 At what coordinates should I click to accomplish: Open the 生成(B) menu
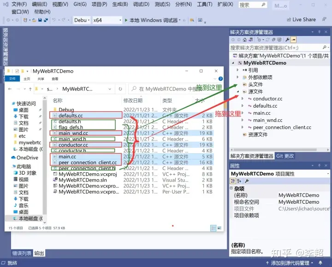click(120, 4)
